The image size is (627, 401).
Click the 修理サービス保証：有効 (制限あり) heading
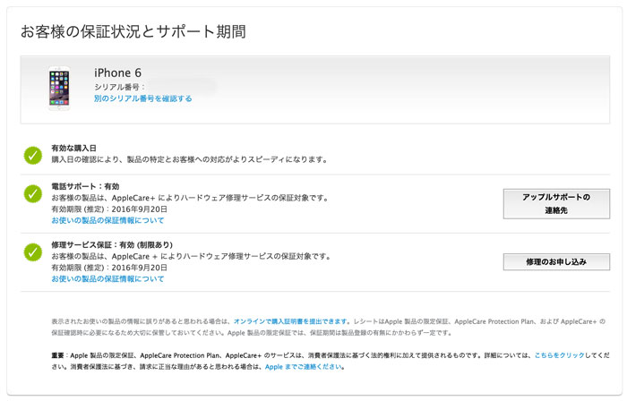pyautogui.click(x=112, y=245)
